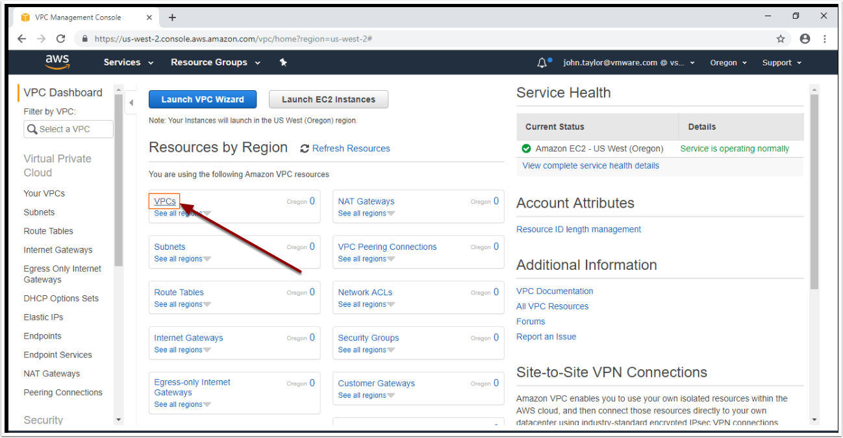Open the VPCs resource link
Image resolution: width=843 pixels, height=438 pixels.
pyautogui.click(x=165, y=201)
